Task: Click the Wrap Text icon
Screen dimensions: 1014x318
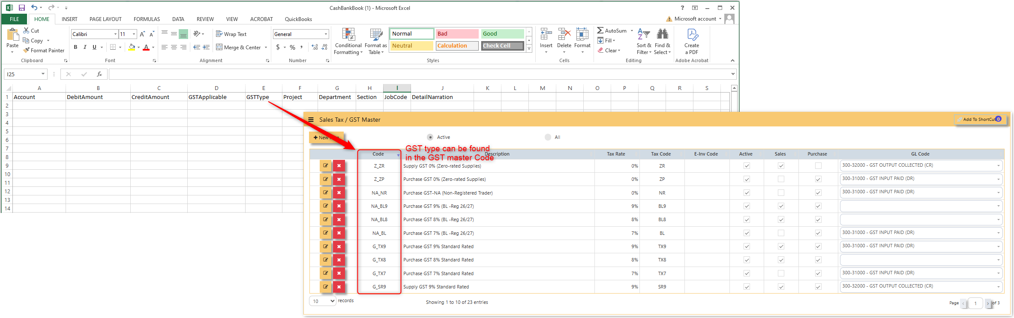Action: (219, 34)
